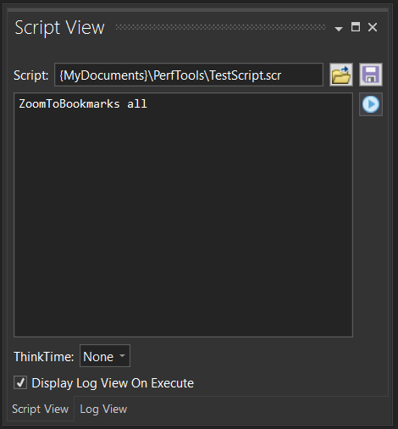Click the "Display Log View On Execute" label
The image size is (398, 429).
pos(113,383)
